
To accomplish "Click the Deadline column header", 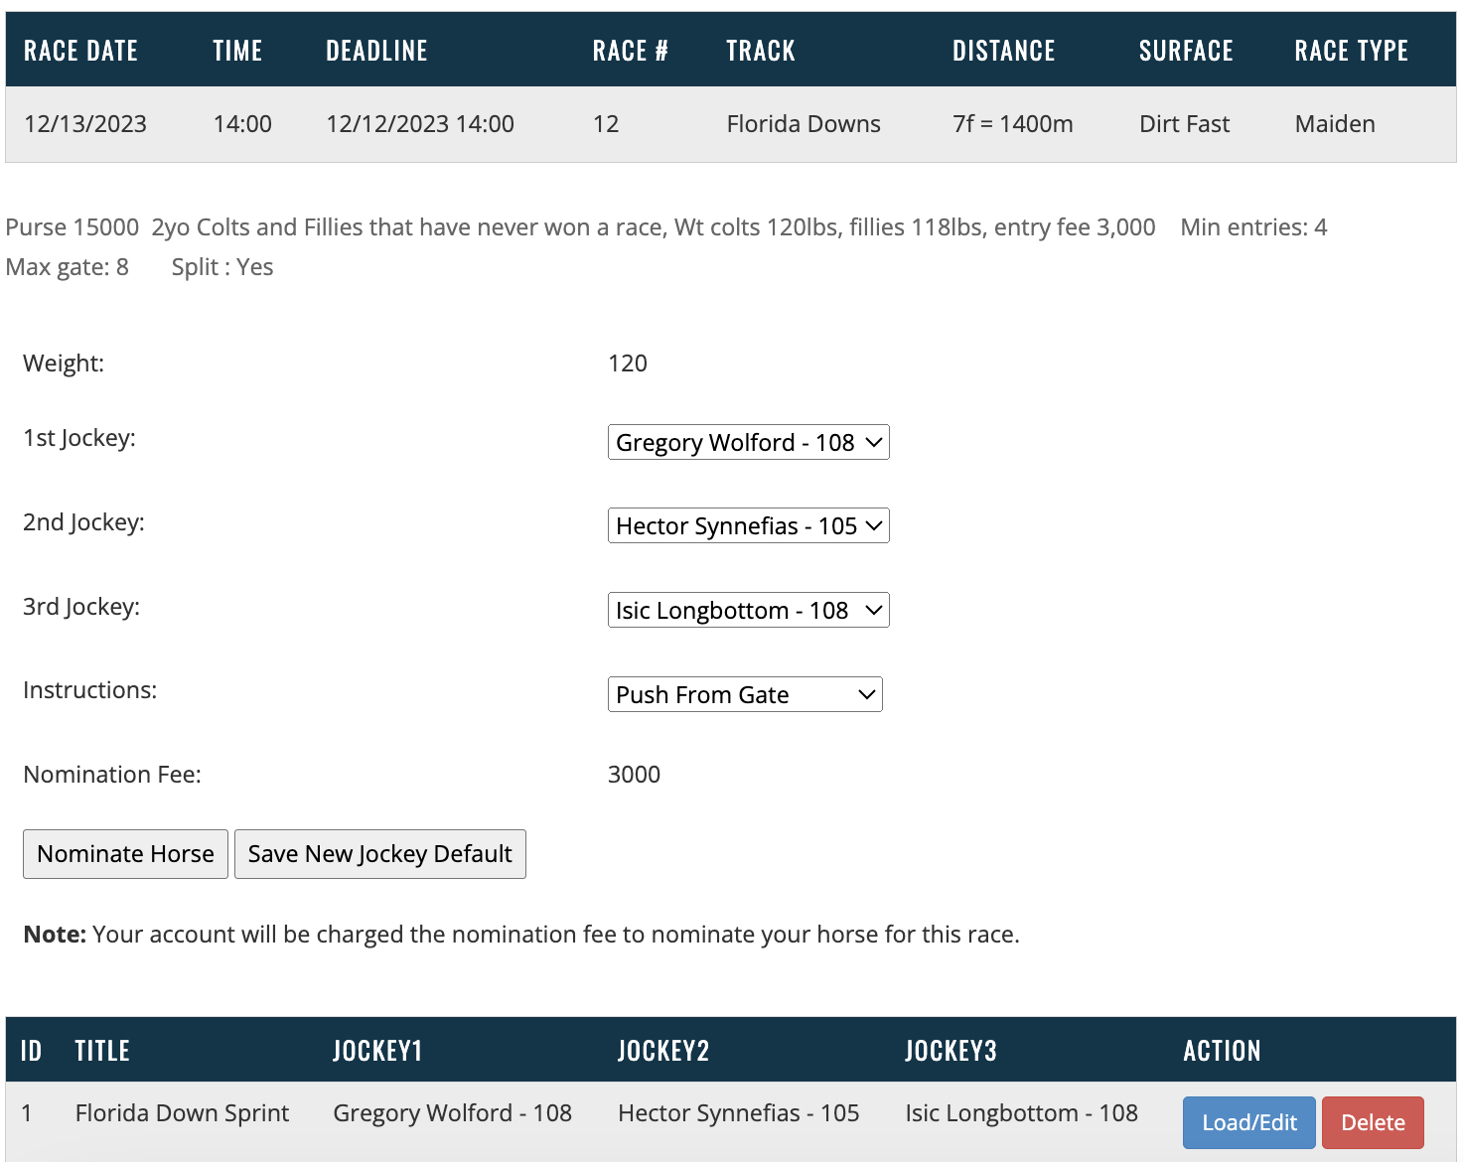I will click(376, 51).
